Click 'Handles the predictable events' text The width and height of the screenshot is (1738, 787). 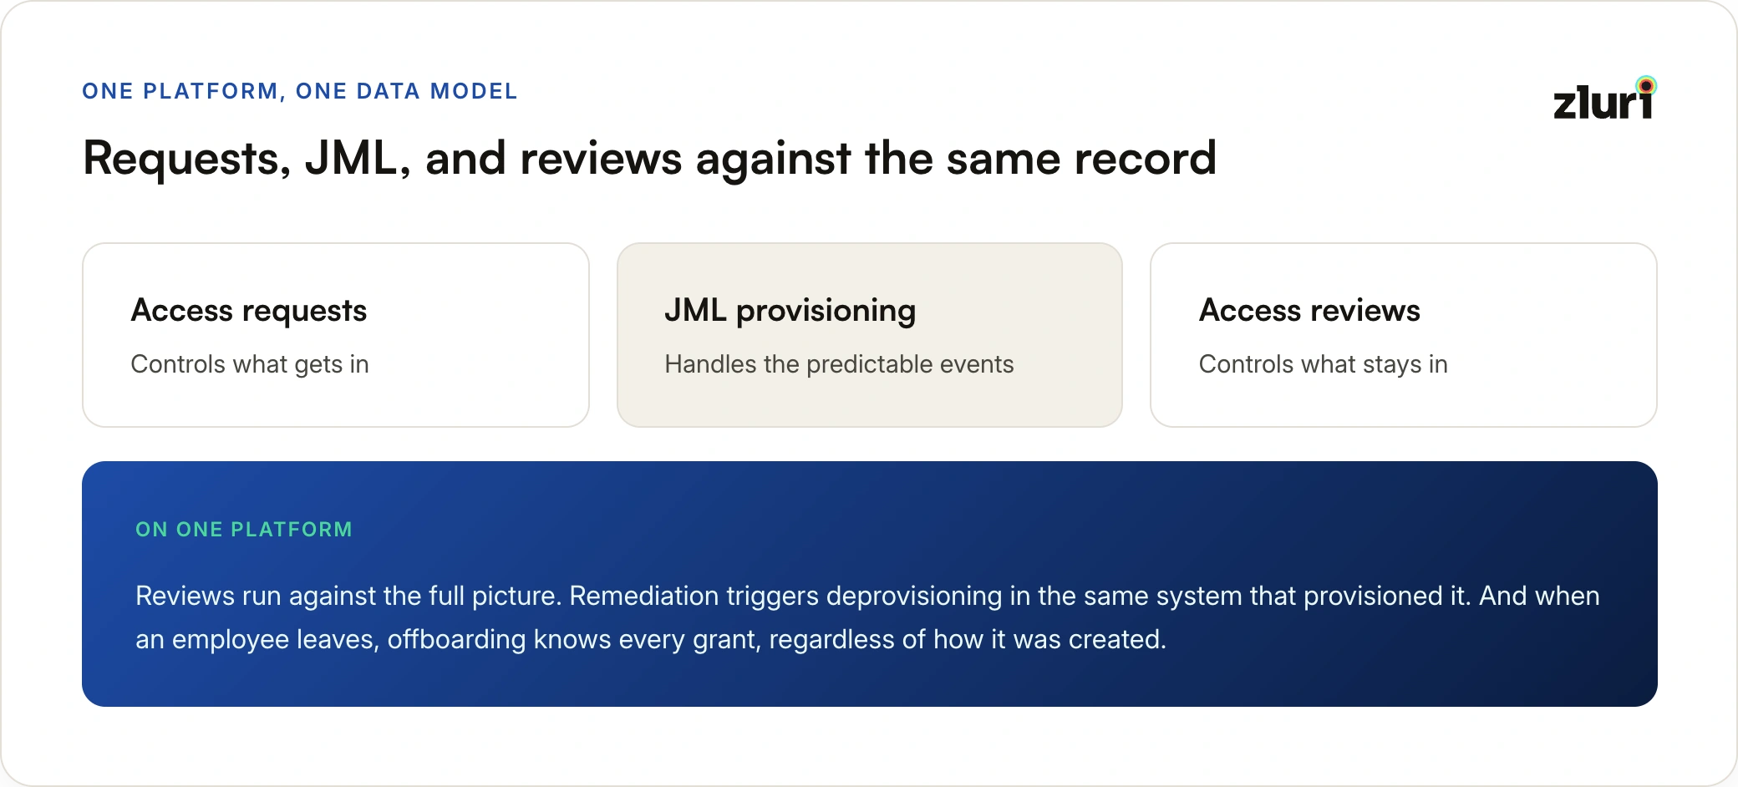click(x=839, y=364)
